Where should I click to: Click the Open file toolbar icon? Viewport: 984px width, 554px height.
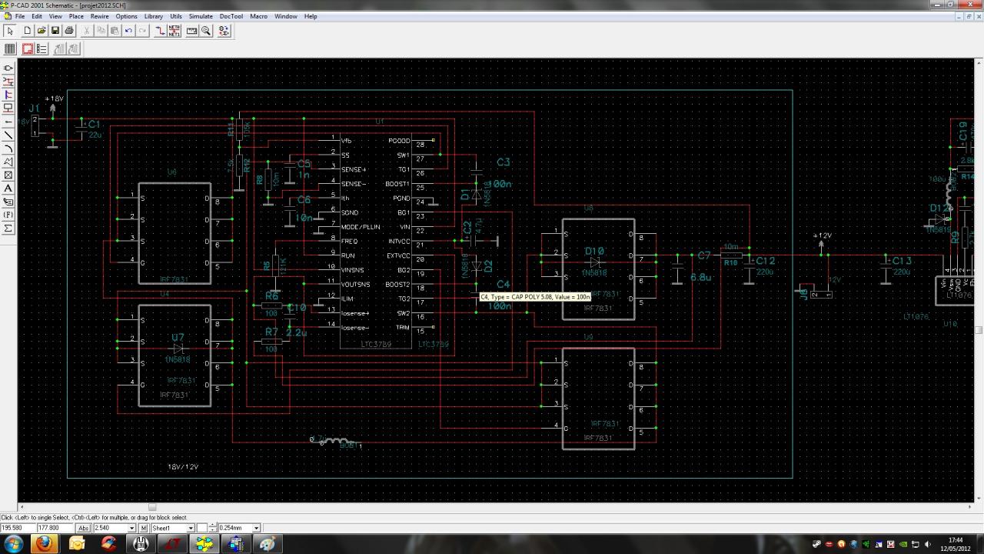(x=42, y=31)
